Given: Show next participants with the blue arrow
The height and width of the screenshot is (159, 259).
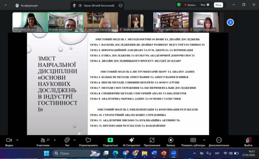Looking at the screenshot, I should pos(230,22).
